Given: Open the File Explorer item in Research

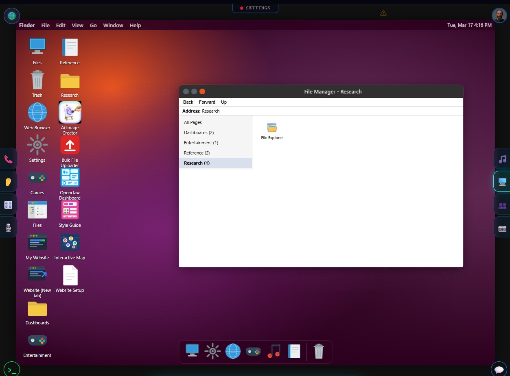Looking at the screenshot, I should point(272,131).
